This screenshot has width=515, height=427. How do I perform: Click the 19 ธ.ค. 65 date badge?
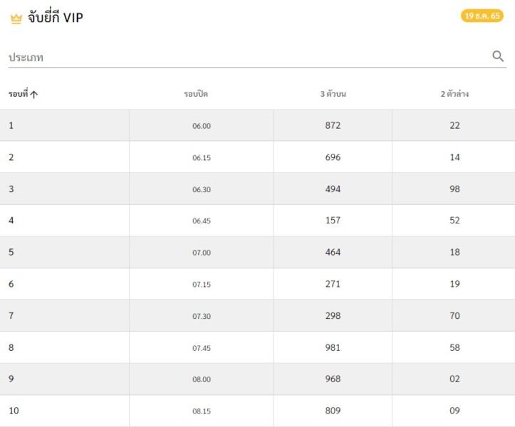click(482, 16)
